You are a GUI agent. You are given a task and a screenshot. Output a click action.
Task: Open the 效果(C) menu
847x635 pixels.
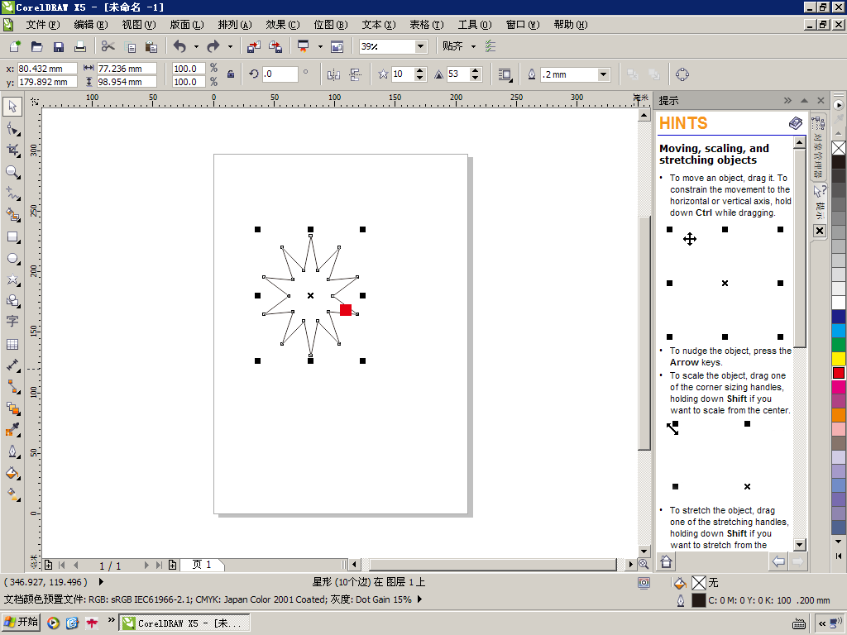(x=282, y=25)
